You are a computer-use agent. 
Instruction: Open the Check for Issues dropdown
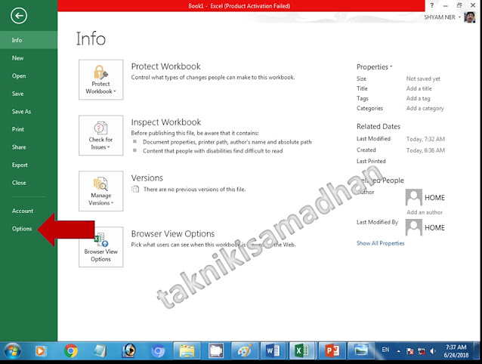tap(100, 135)
